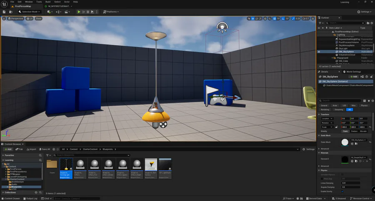
Task: Toggle visibility eye for SM_SkySphere
Action: click(319, 52)
